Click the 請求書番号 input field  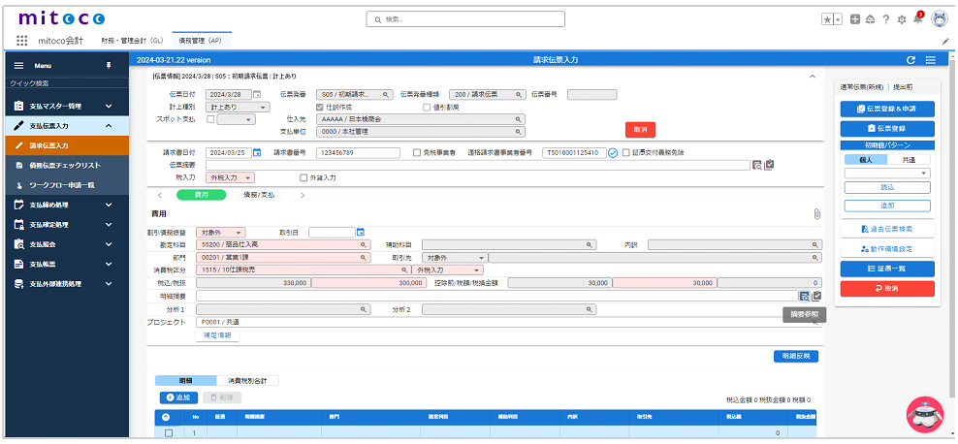358,152
